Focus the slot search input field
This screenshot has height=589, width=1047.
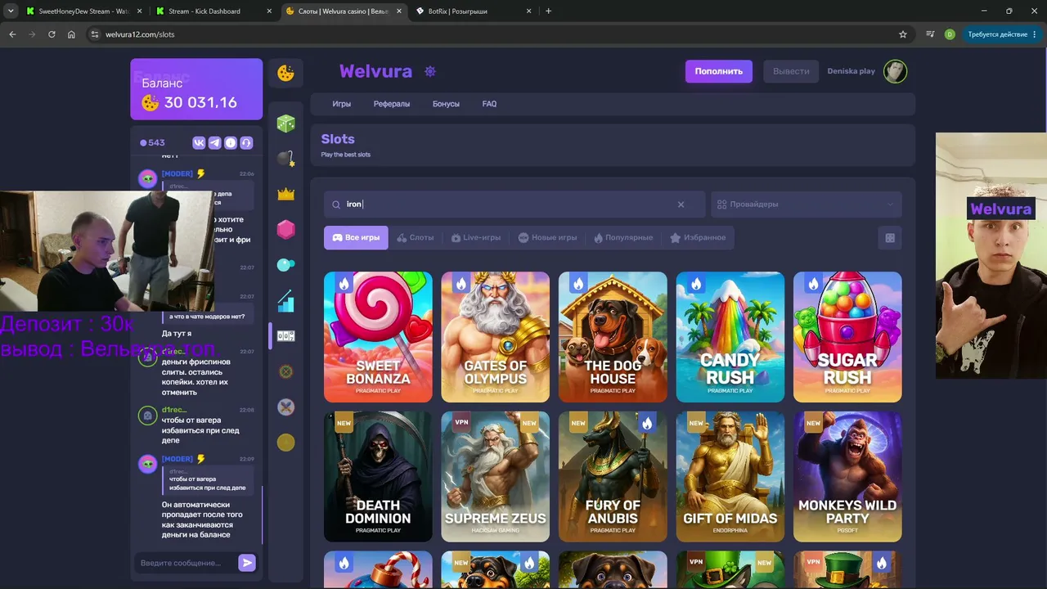point(515,205)
